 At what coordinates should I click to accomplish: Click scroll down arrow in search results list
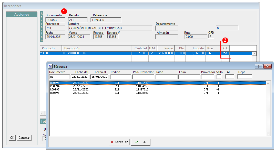[268, 134]
